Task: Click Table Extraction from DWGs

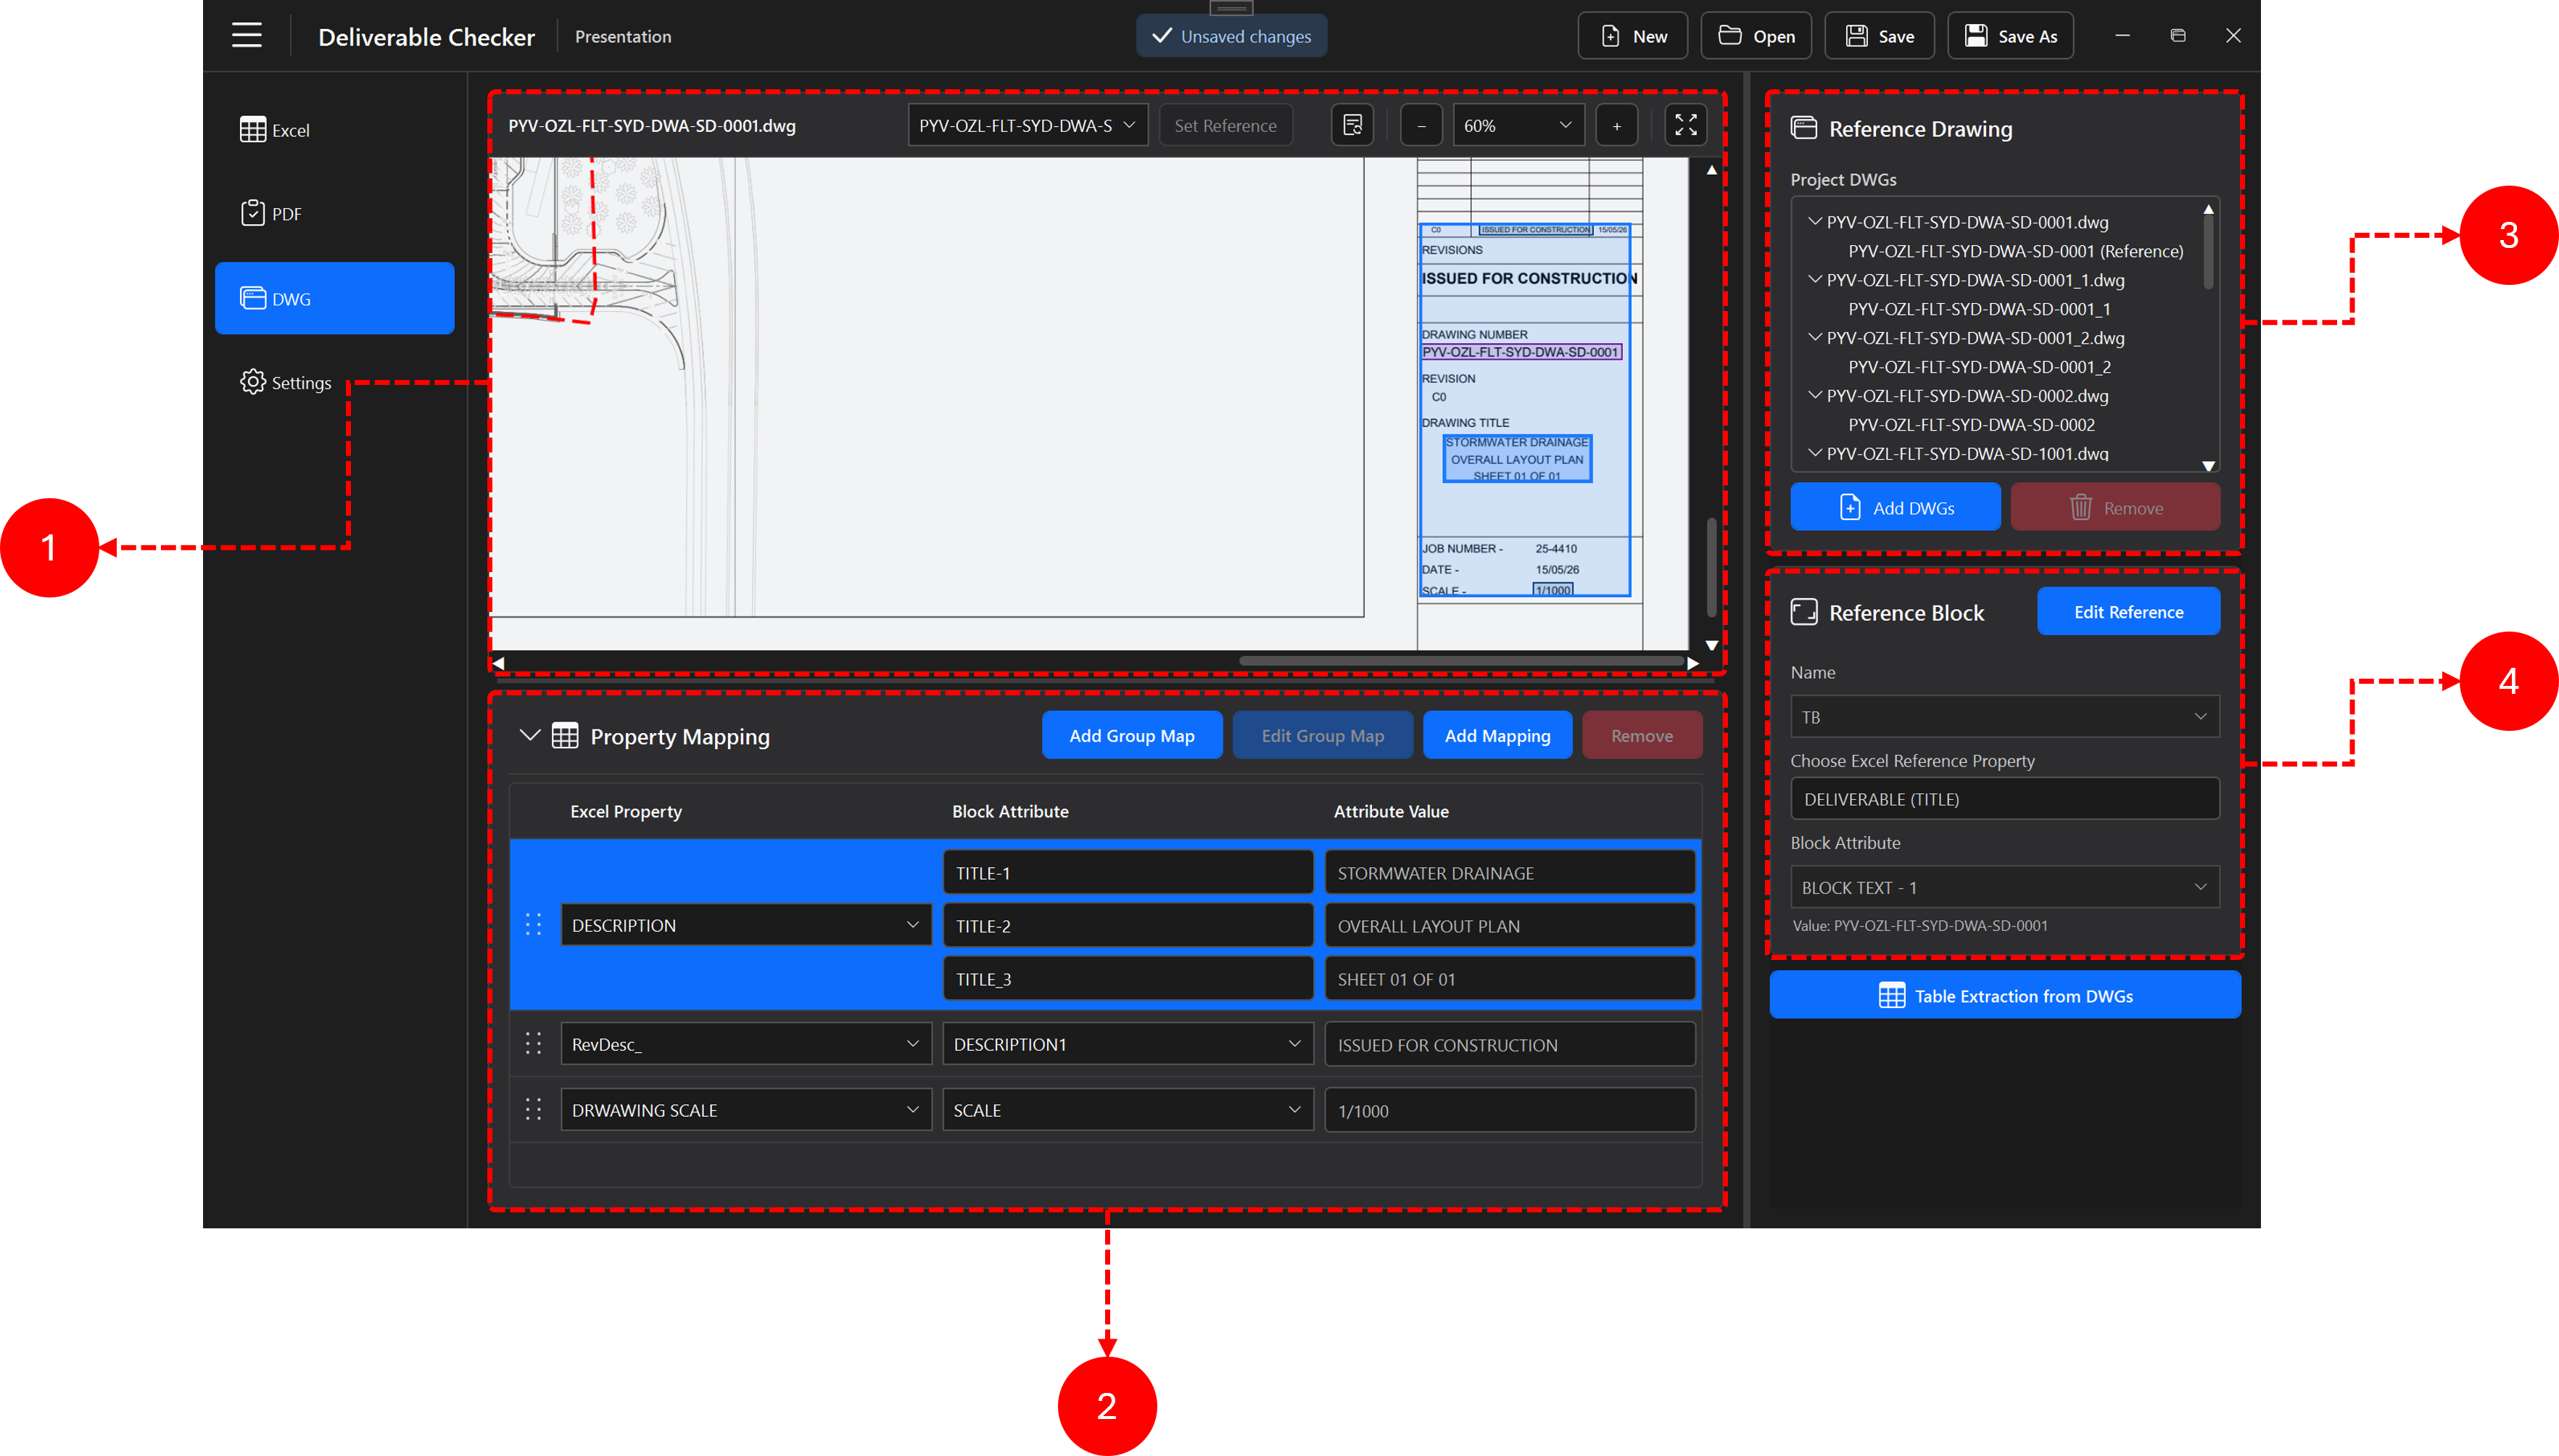Action: click(2004, 995)
